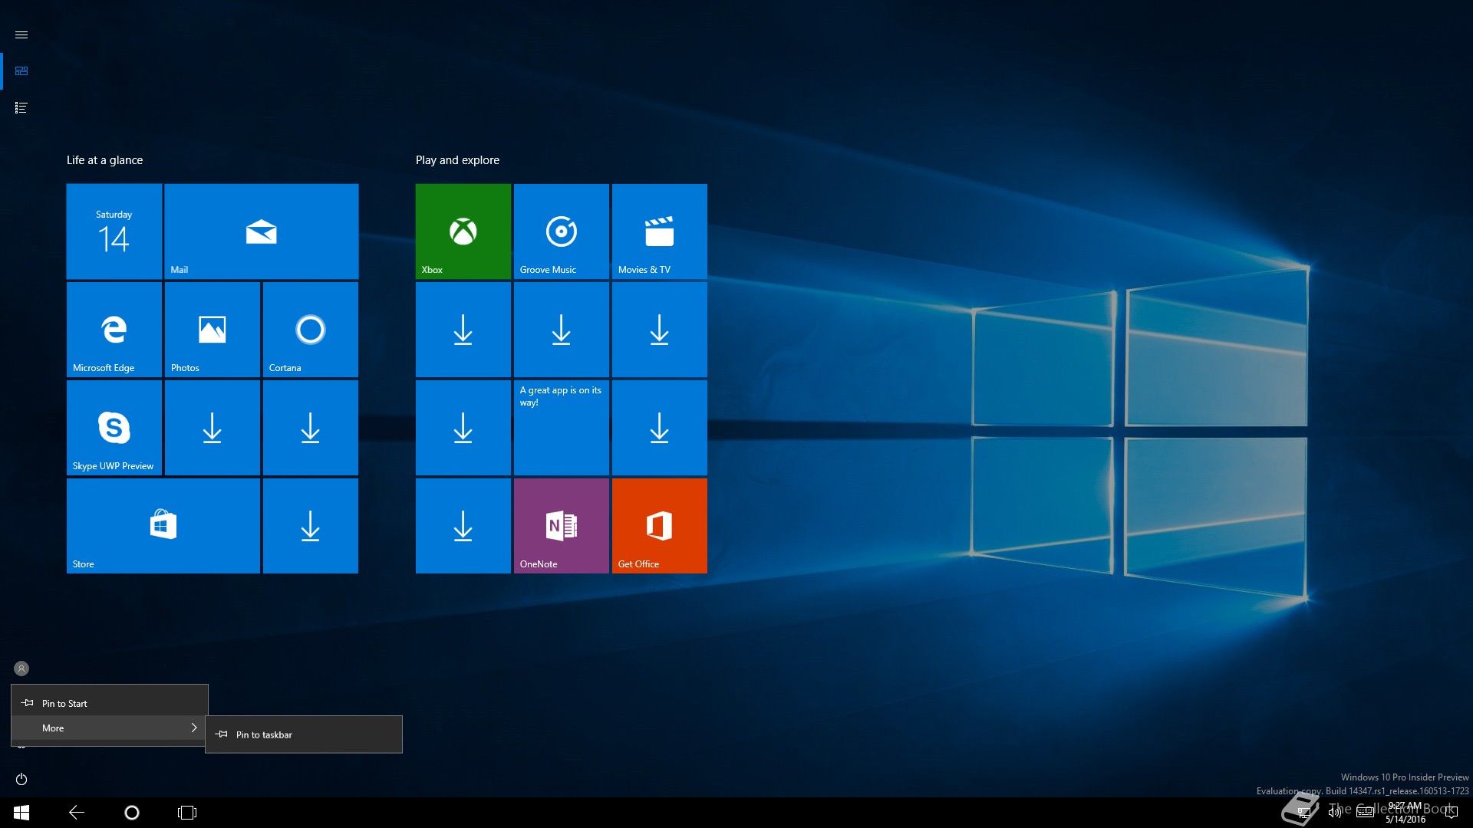Select the pinned tiles view icon
Image resolution: width=1473 pixels, height=828 pixels.
[x=21, y=71]
